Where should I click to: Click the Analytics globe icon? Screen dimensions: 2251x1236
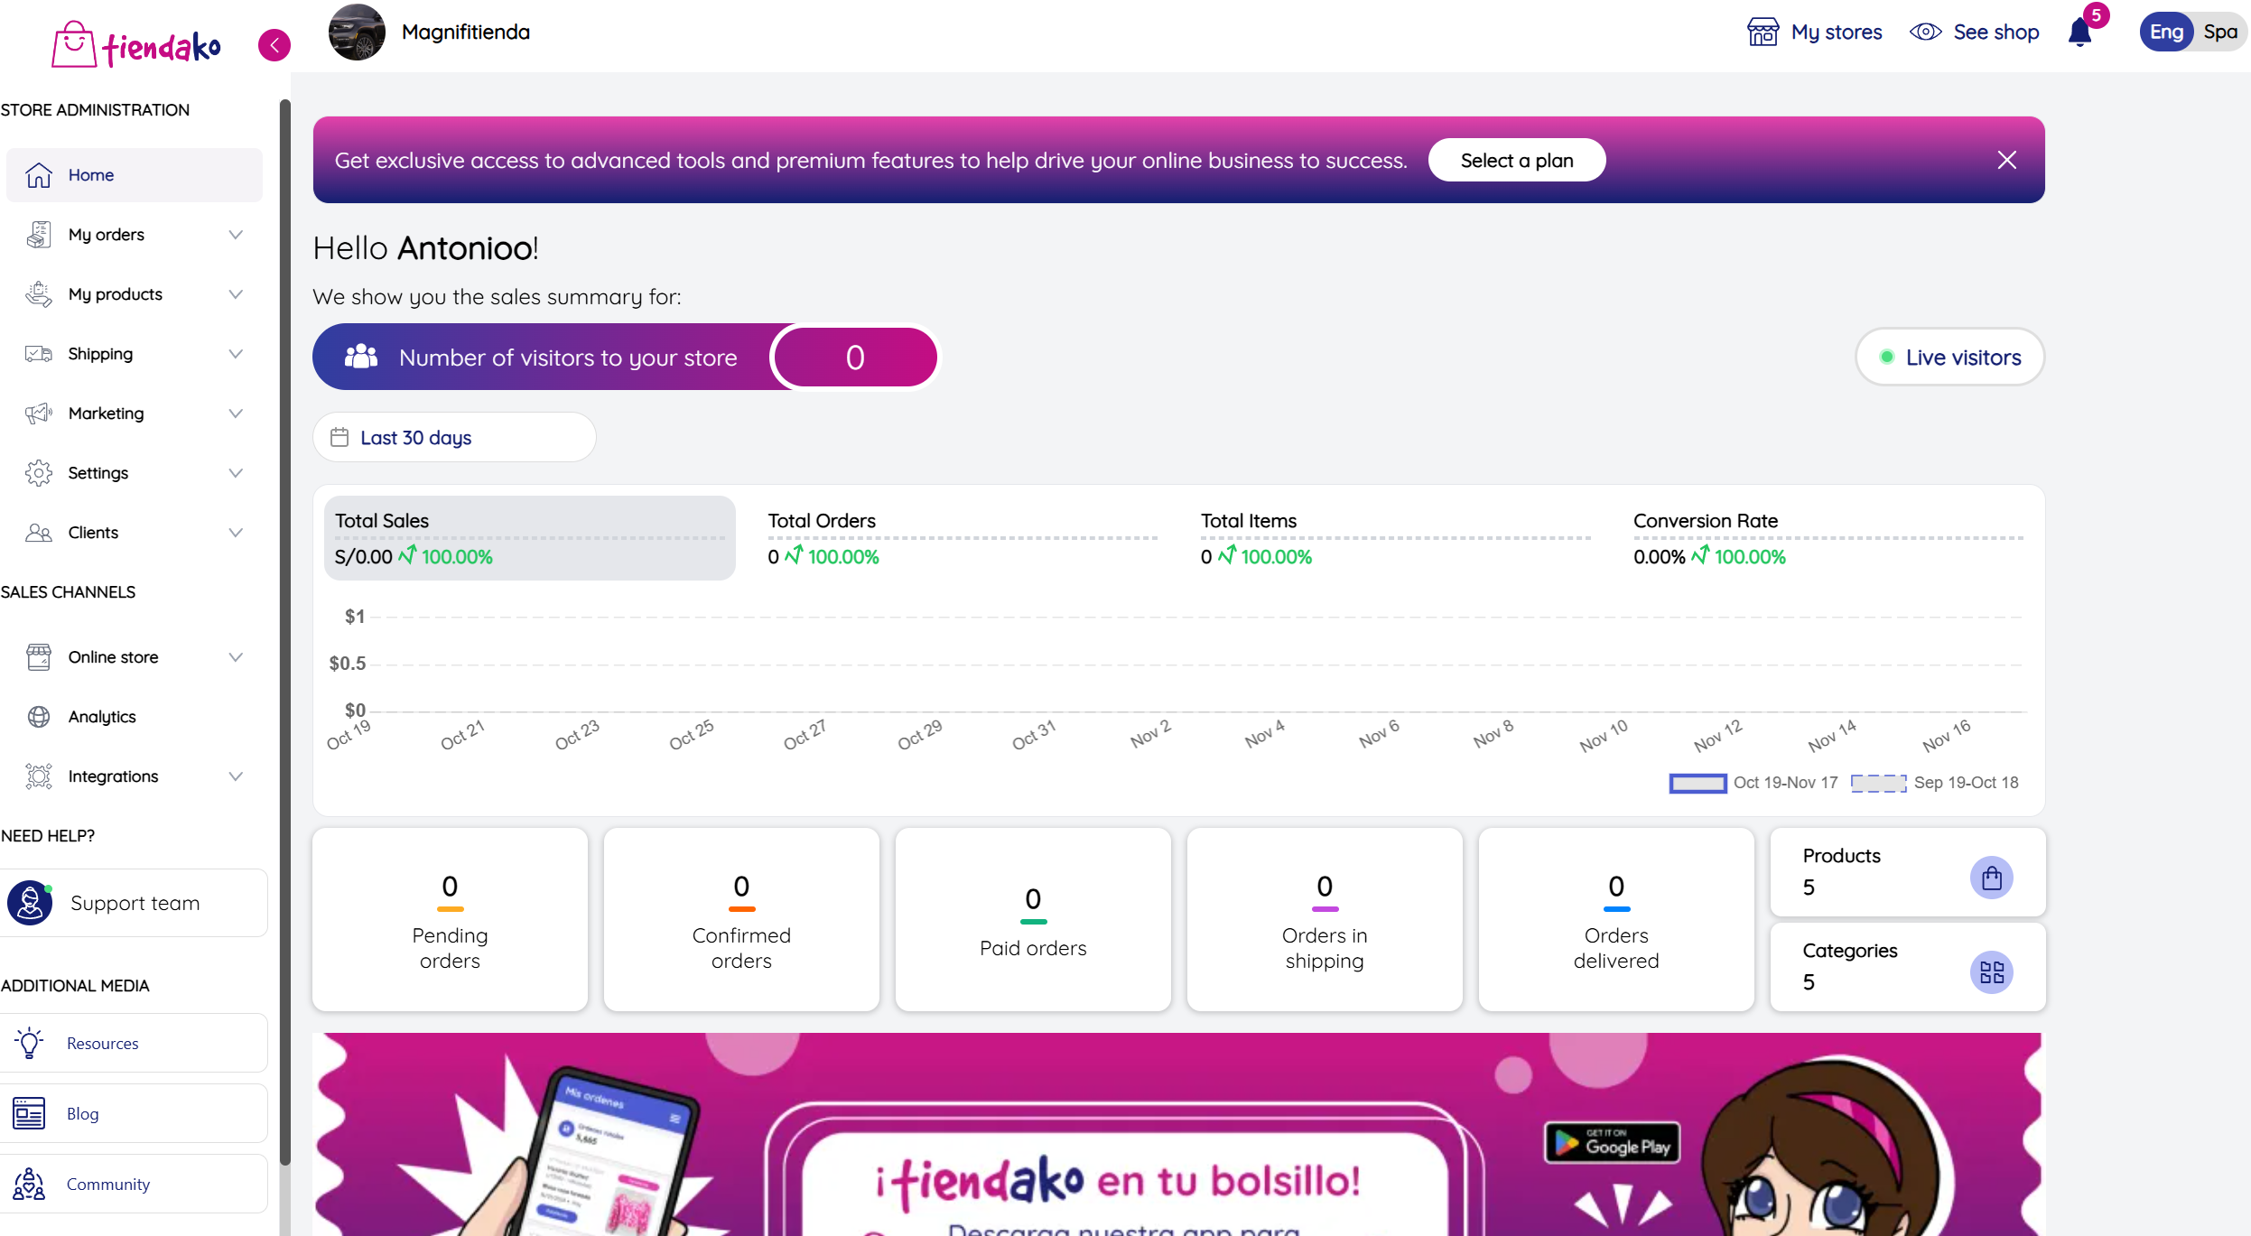[39, 717]
